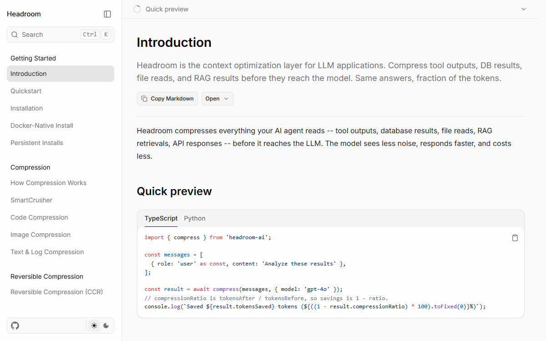Select the Python code tab

point(195,218)
